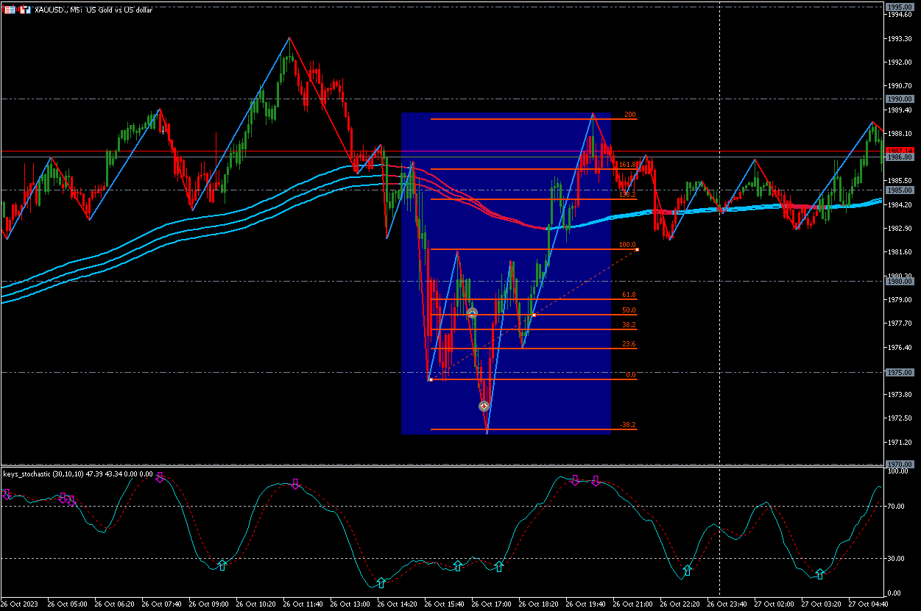Screen dimensions: 921x611
Task: Click the red-blue chart icon beside the XAUUSD title
Action: pos(23,10)
